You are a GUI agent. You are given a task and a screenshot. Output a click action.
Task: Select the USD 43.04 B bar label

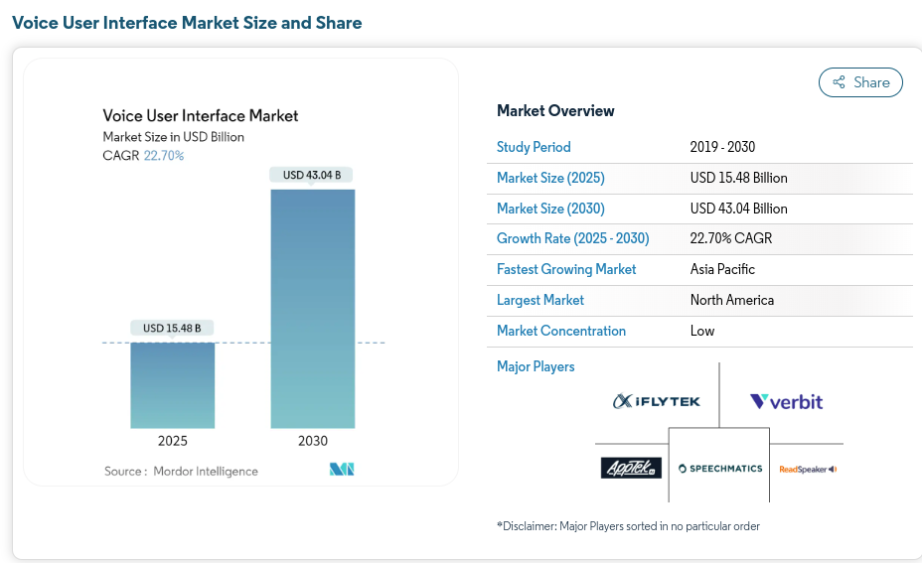[x=312, y=175]
